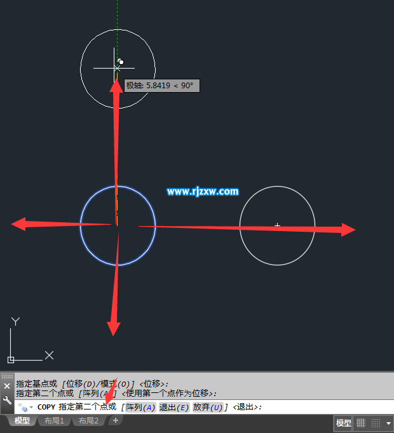
Task: Click the UCS origin icon square
Action: (11, 359)
